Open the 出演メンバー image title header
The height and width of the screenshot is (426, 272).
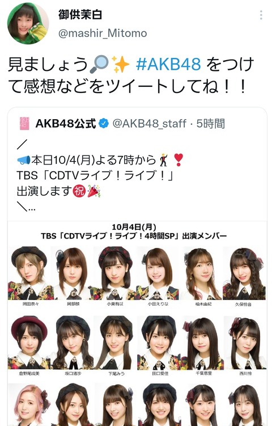tap(134, 231)
